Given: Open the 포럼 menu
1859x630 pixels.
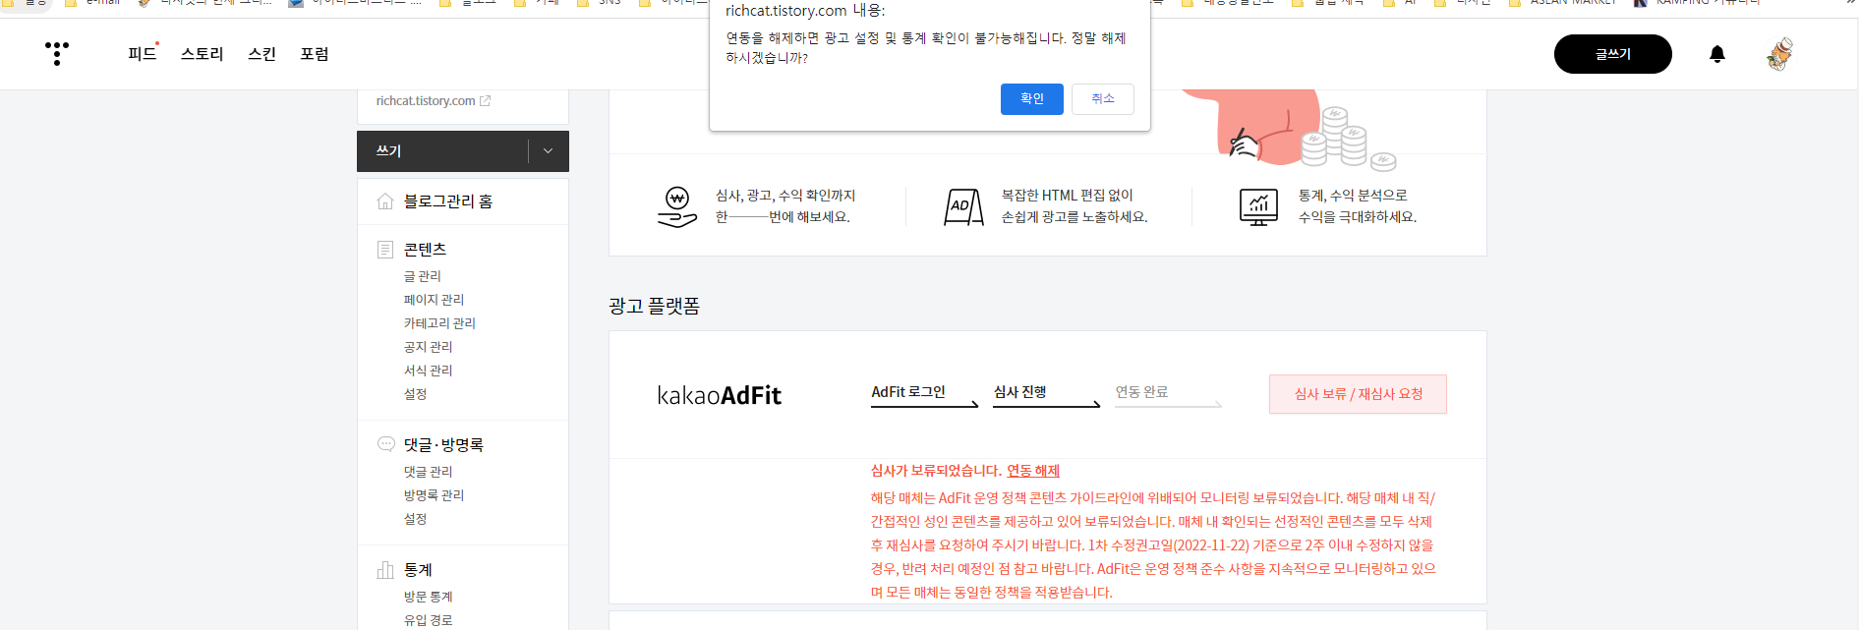Looking at the screenshot, I should (315, 54).
